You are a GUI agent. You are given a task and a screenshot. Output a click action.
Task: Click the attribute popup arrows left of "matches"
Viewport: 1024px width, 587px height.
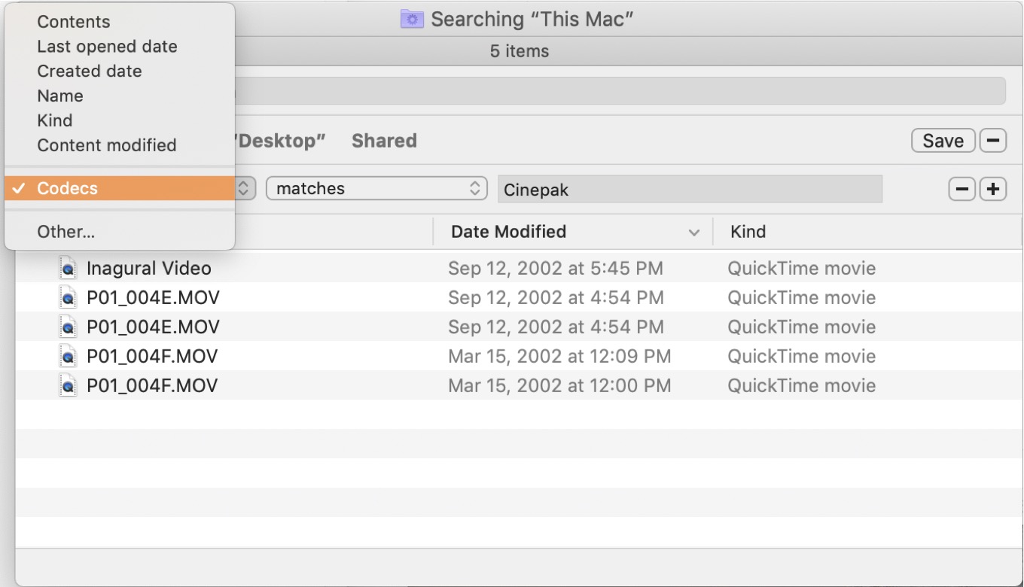click(x=243, y=189)
